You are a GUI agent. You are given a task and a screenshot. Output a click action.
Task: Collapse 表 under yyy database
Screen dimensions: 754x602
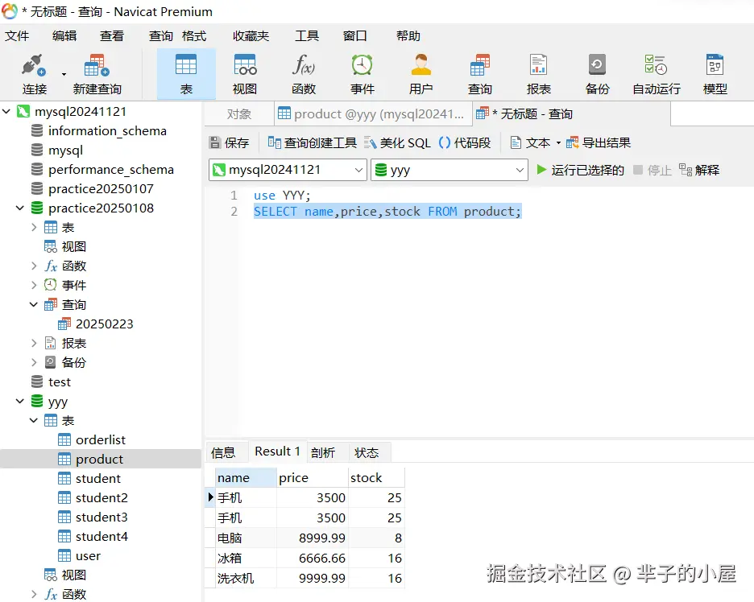coord(34,420)
